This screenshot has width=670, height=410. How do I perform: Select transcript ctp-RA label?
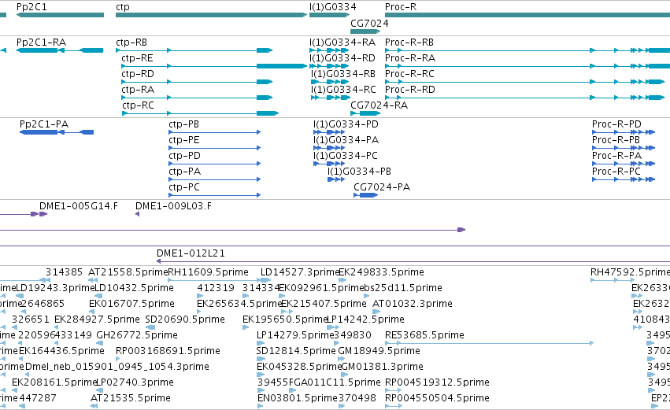click(138, 90)
